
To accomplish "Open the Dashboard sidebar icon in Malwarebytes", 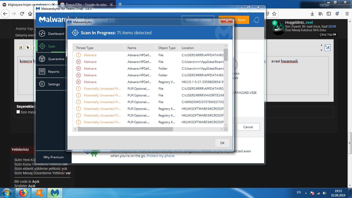I will tap(42, 34).
